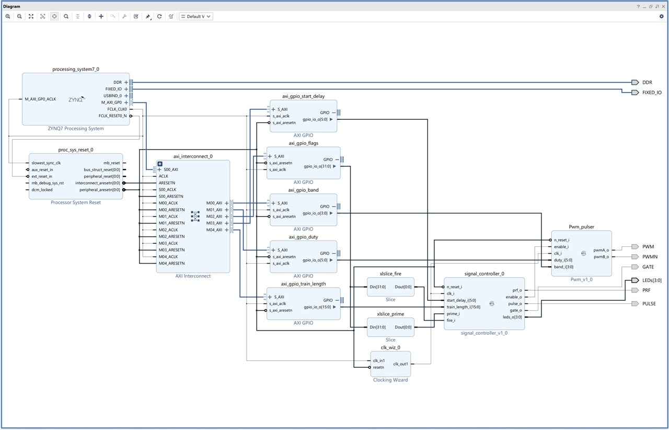
Task: Expand FIXED_IO interface pin on Zynq block
Action: (126, 89)
